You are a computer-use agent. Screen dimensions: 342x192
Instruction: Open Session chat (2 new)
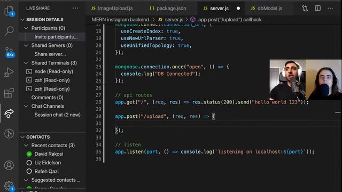57,115
